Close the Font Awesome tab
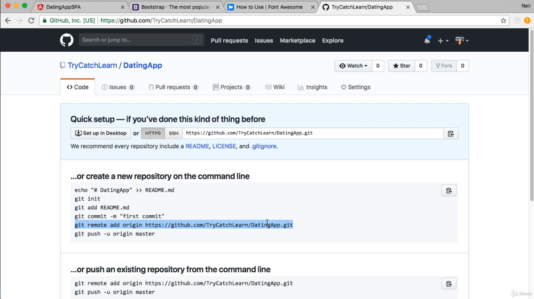 [312, 7]
